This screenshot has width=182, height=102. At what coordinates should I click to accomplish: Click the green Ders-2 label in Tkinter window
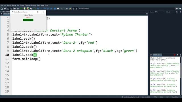[28, 20]
